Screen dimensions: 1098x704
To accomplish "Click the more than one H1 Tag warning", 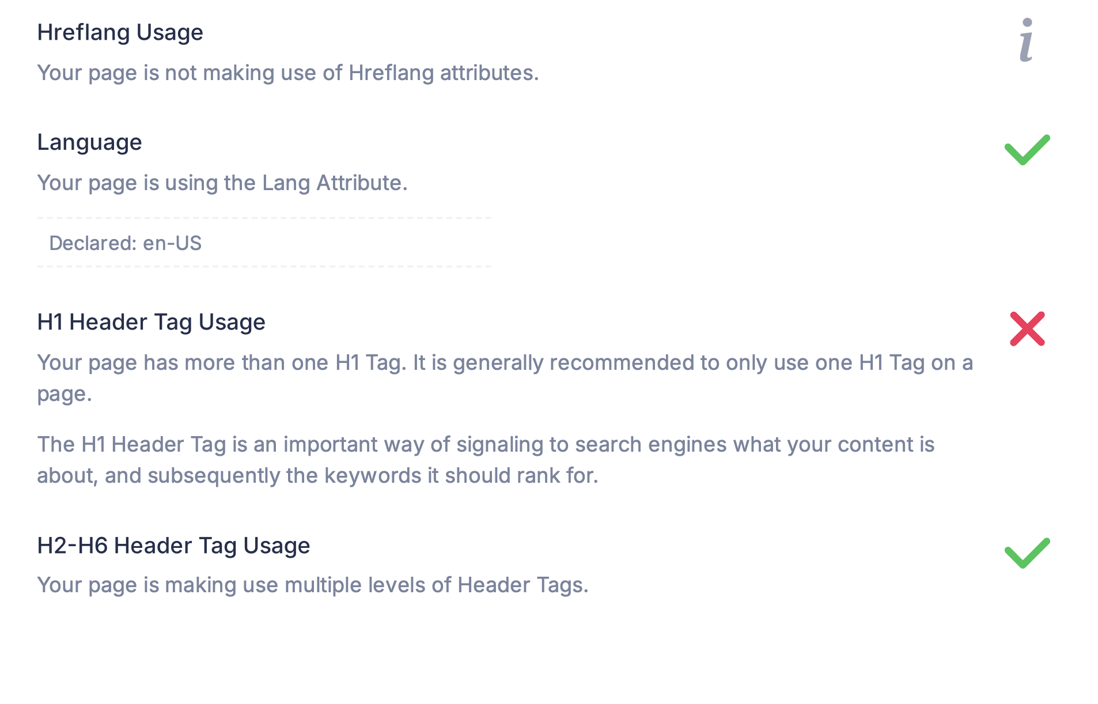I will (505, 379).
